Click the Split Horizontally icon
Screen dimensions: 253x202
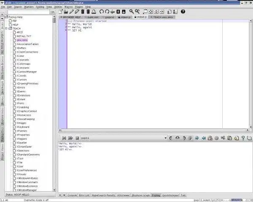click(156, 12)
